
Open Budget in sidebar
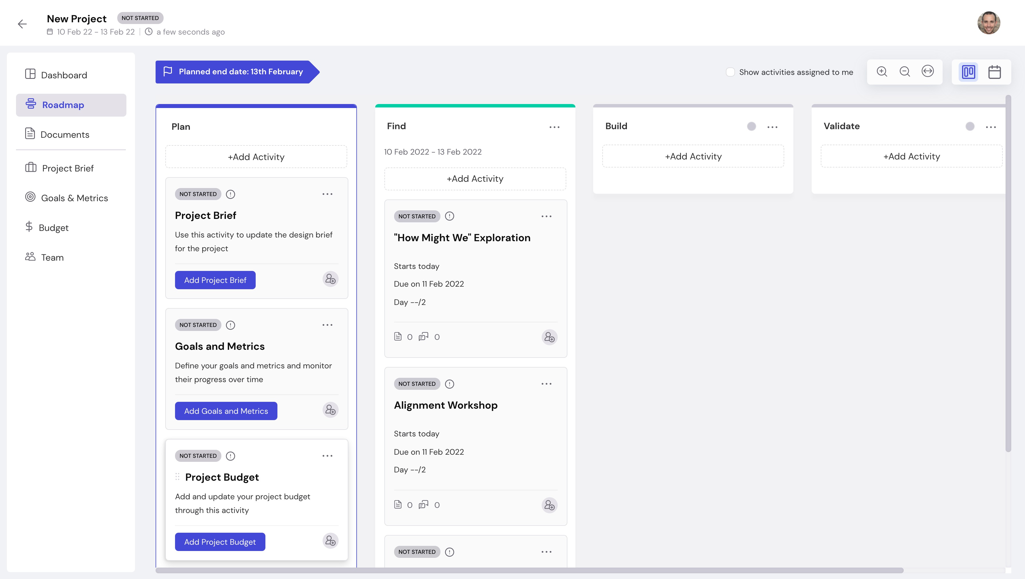point(71,227)
